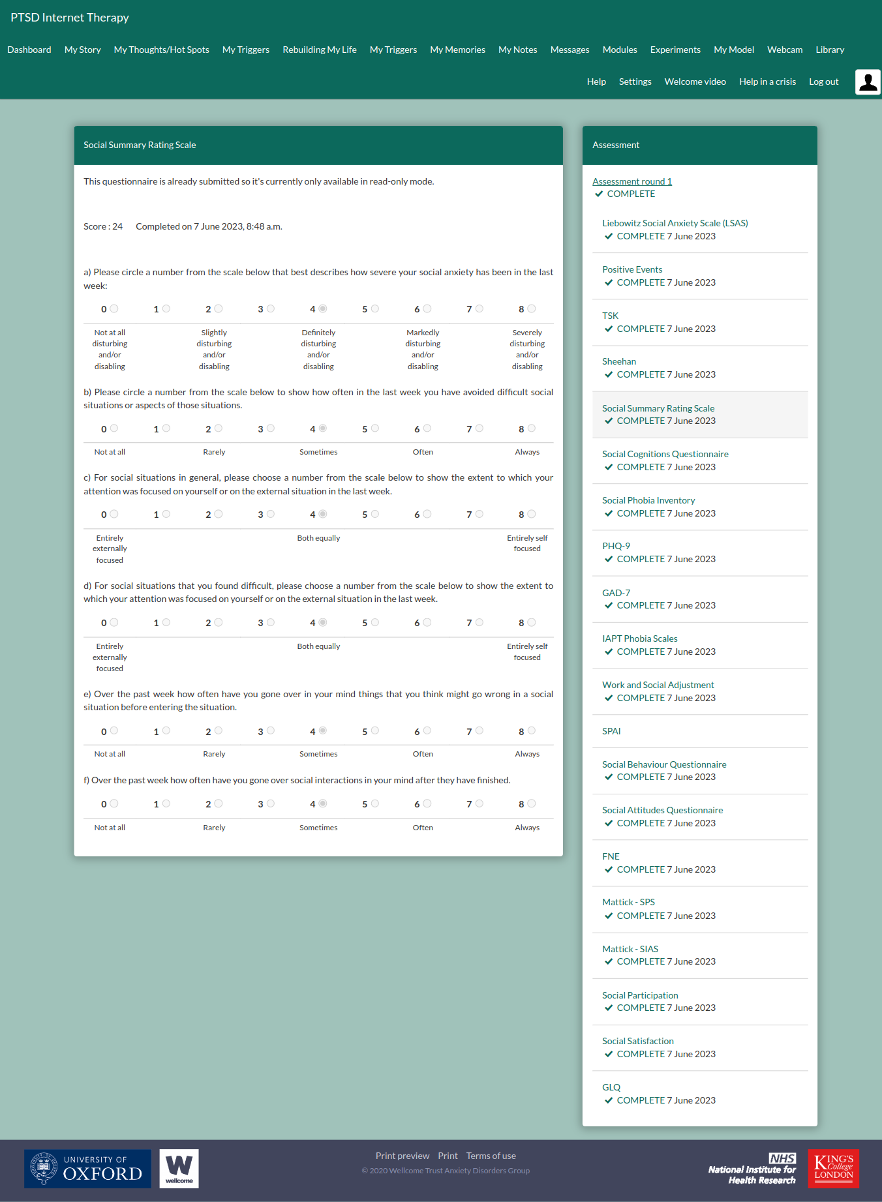Open the SPAI questionnaire entry
Viewport: 882px width, 1202px height.
(x=611, y=731)
